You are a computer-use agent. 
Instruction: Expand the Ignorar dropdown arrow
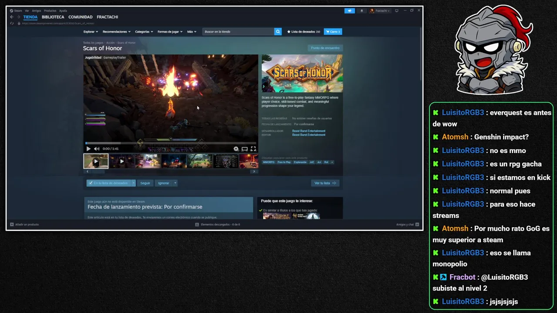point(175,183)
